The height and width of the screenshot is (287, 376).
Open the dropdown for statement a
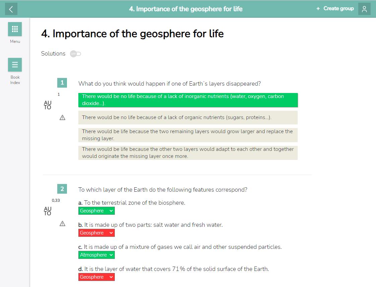coord(96,211)
